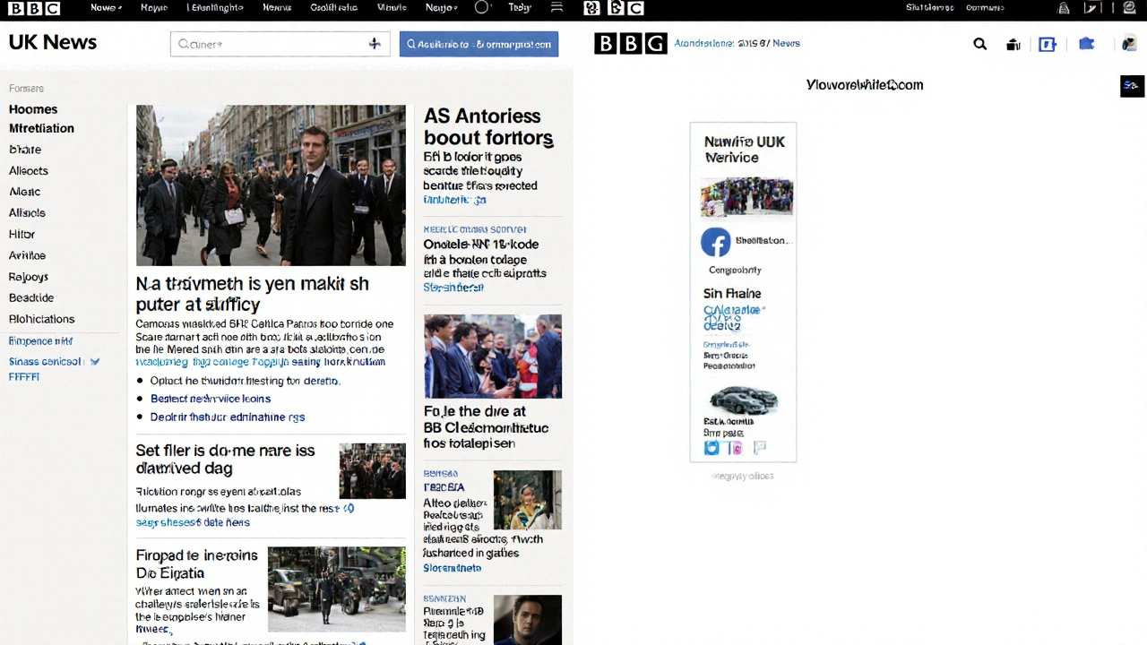Open the Today menu item in navbar

pyautogui.click(x=520, y=7)
